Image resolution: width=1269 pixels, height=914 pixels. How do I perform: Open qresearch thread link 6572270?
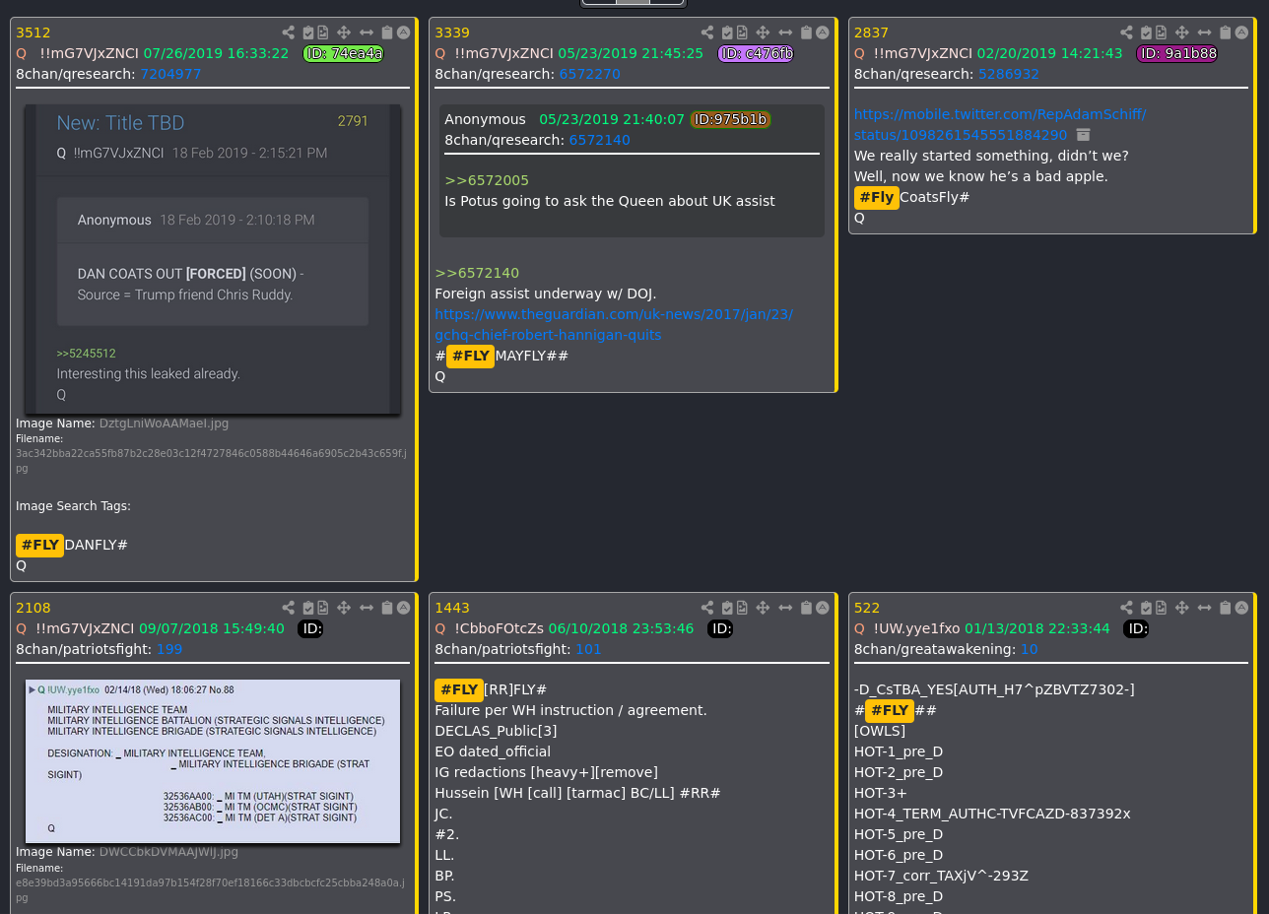coord(589,74)
